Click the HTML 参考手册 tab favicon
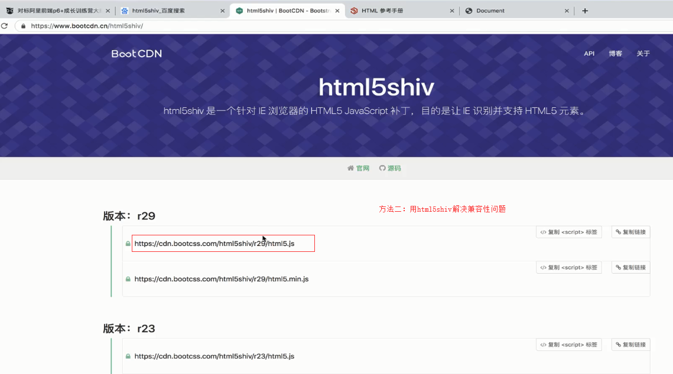 [354, 11]
